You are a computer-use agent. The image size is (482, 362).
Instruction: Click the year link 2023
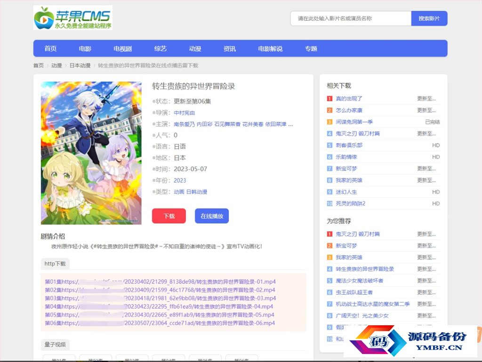(x=180, y=180)
